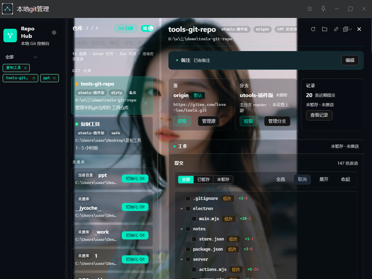Select the tools-git-repo repository card

(112, 96)
